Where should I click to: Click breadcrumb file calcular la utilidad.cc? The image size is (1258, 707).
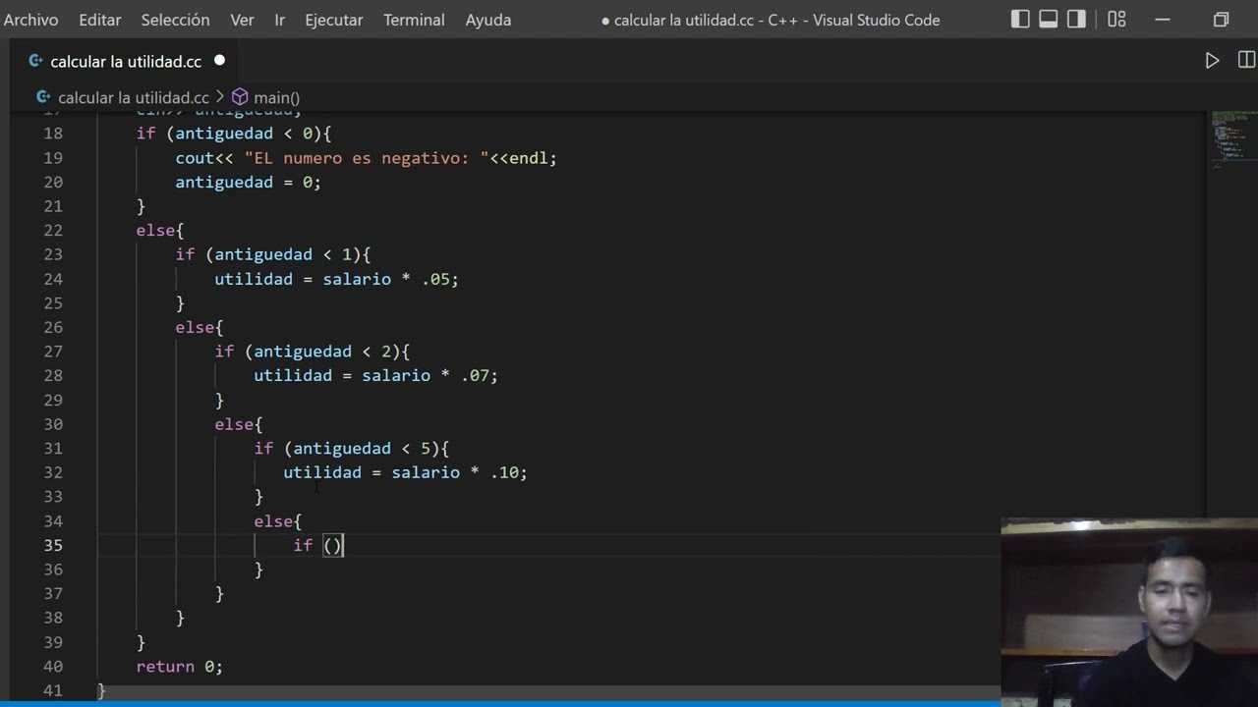tap(133, 97)
